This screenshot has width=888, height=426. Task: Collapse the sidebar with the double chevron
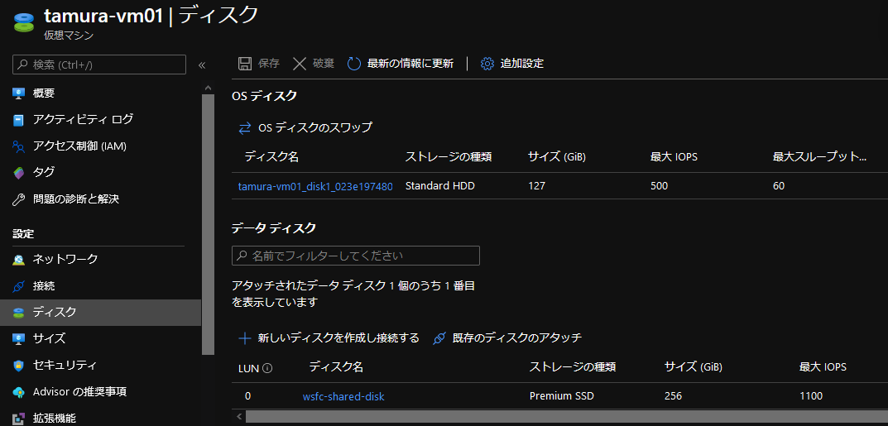pos(202,65)
